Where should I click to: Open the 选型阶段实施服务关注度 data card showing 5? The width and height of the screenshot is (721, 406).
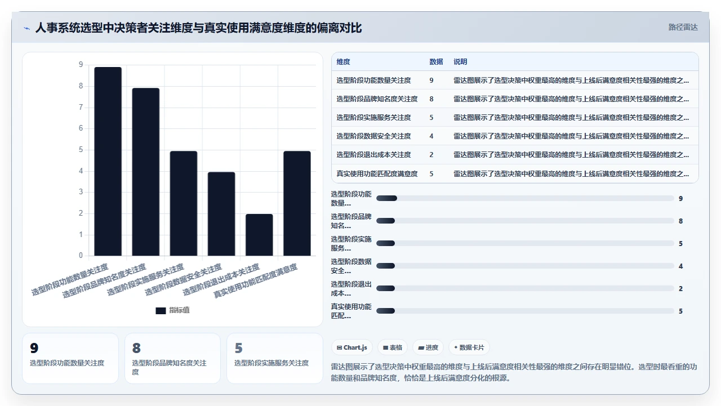click(275, 358)
